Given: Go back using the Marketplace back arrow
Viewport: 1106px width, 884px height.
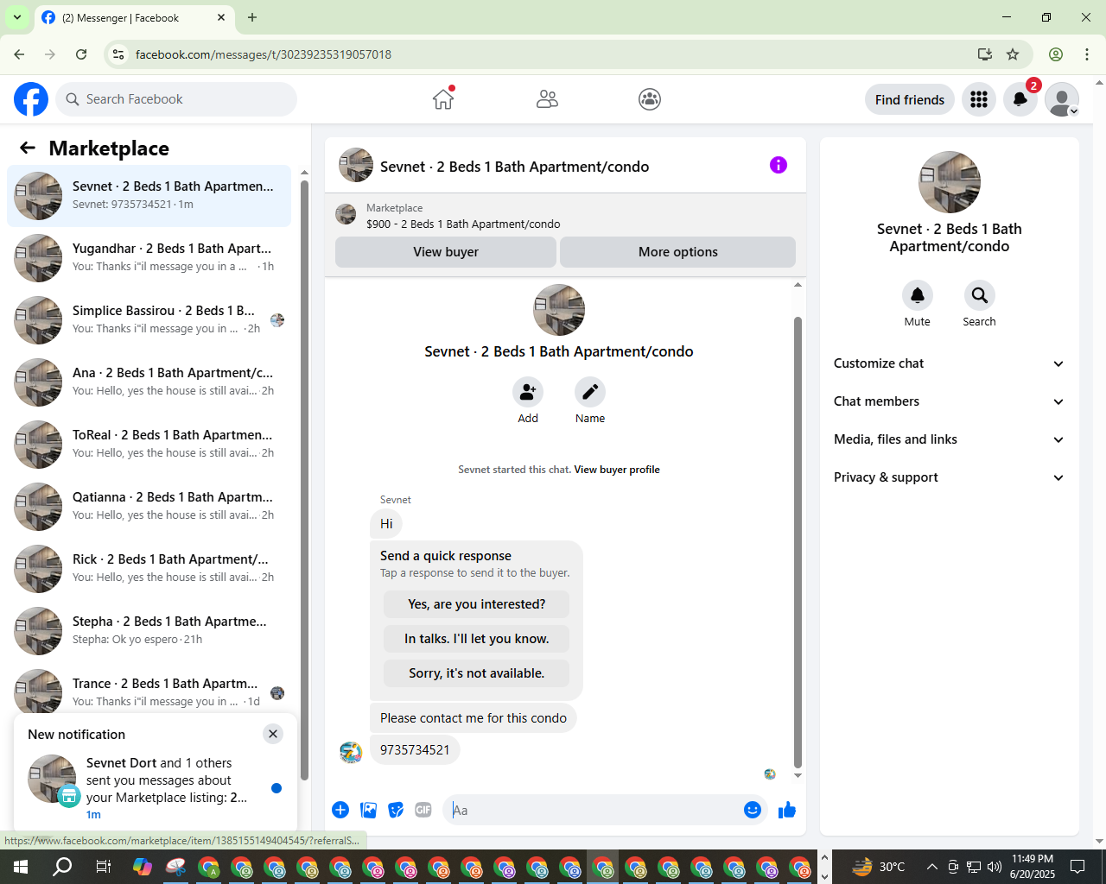Looking at the screenshot, I should [28, 148].
